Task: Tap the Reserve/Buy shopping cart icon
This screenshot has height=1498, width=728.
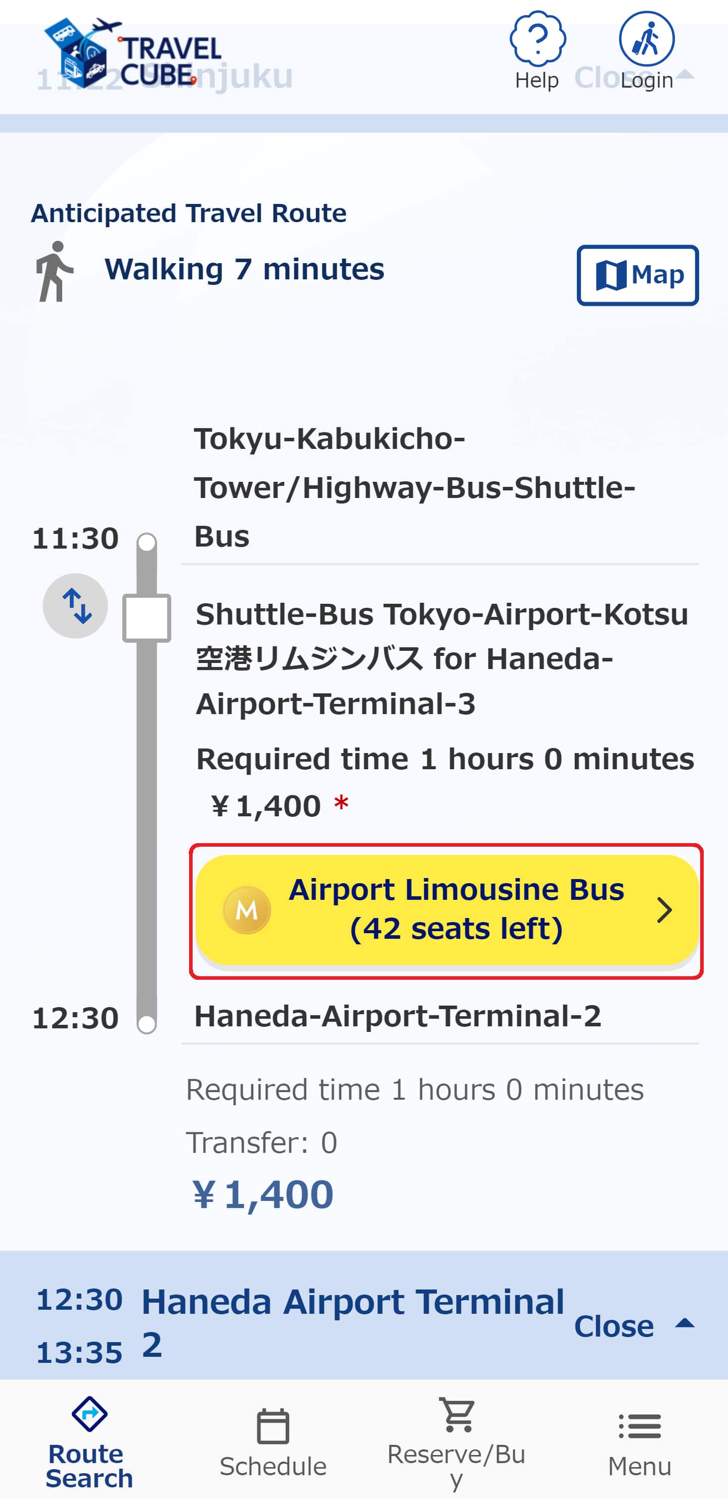Action: click(457, 1415)
